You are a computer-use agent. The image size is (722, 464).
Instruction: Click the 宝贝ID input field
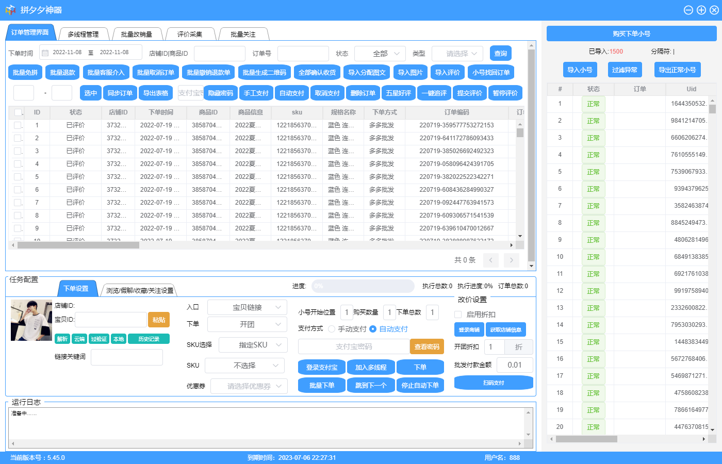click(x=111, y=320)
